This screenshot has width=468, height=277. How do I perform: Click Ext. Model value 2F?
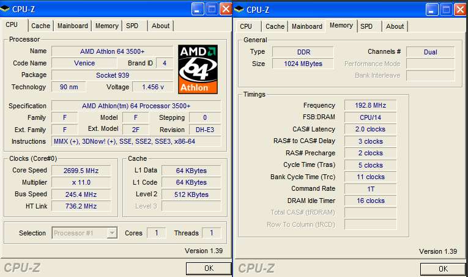tap(135, 130)
